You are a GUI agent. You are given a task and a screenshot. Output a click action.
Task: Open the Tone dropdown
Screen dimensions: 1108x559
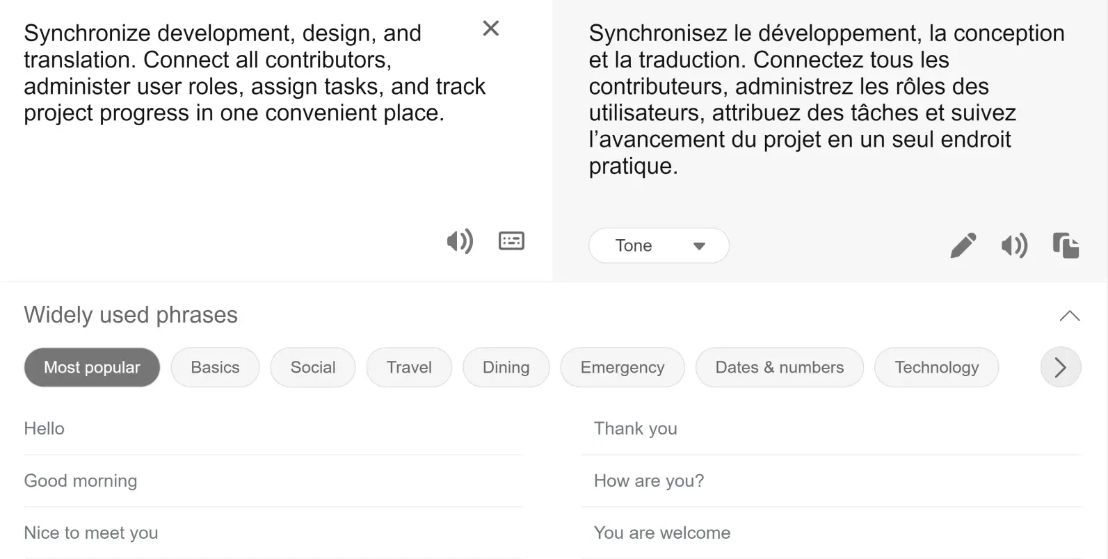tap(658, 245)
